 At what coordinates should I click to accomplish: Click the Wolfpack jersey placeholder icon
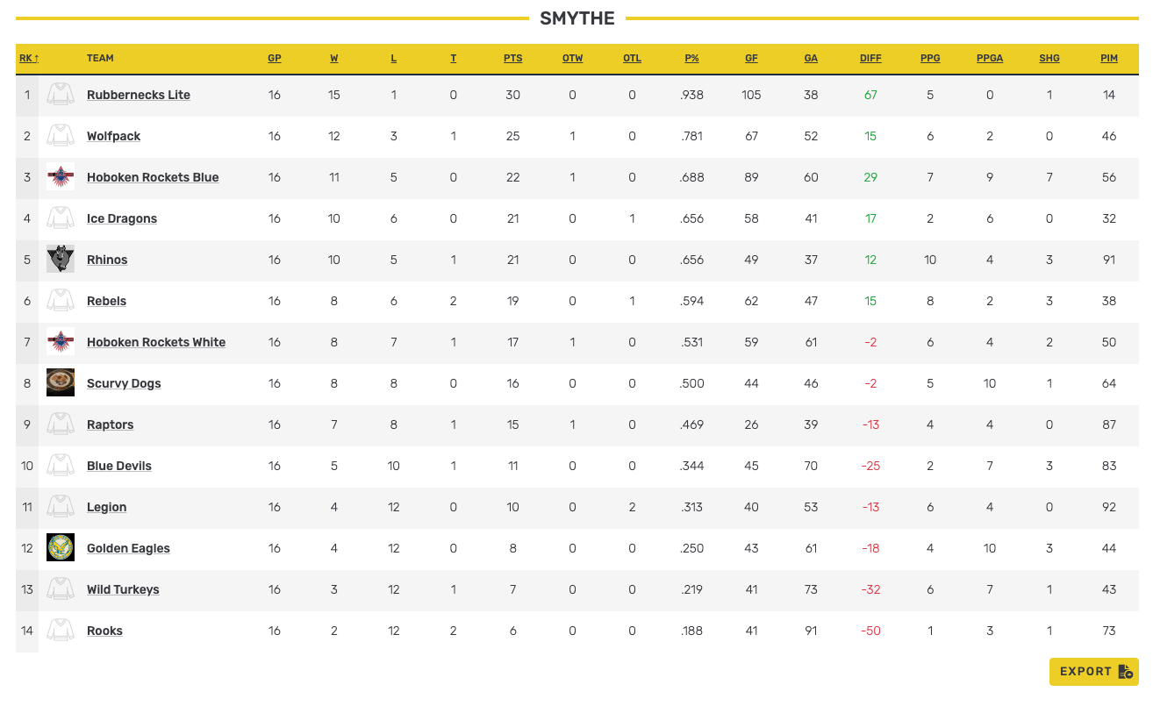coord(61,136)
